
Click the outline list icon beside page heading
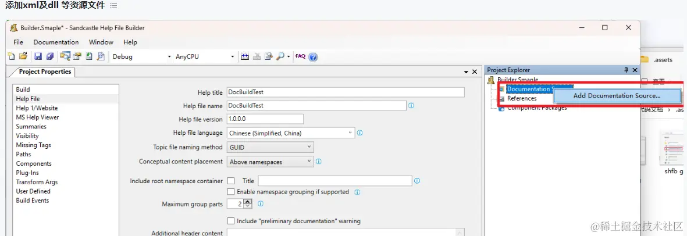pos(113,6)
